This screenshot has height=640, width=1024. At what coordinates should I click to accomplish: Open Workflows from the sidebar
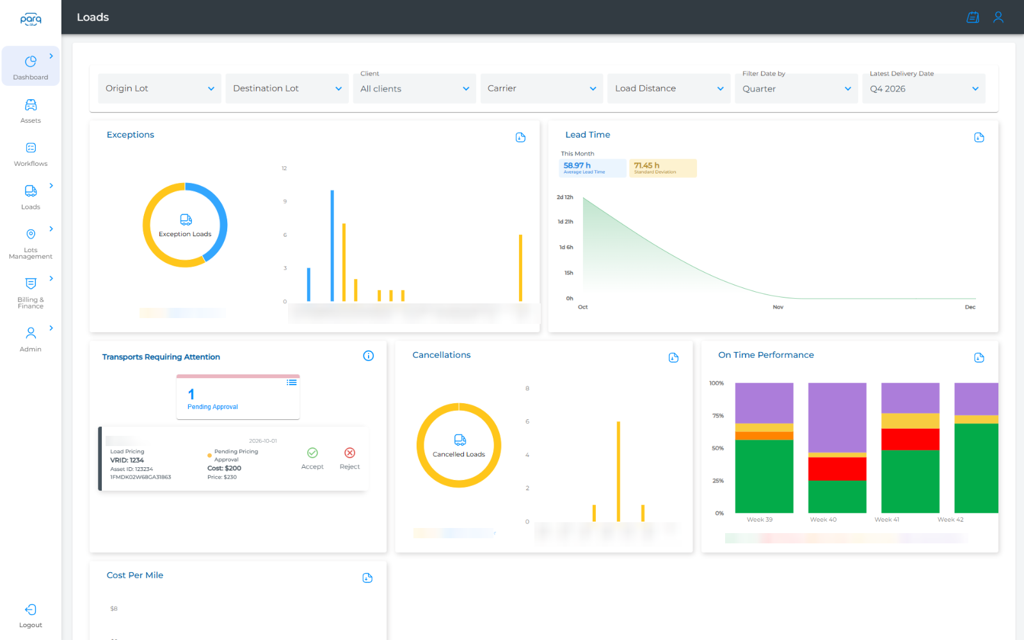[x=31, y=154]
